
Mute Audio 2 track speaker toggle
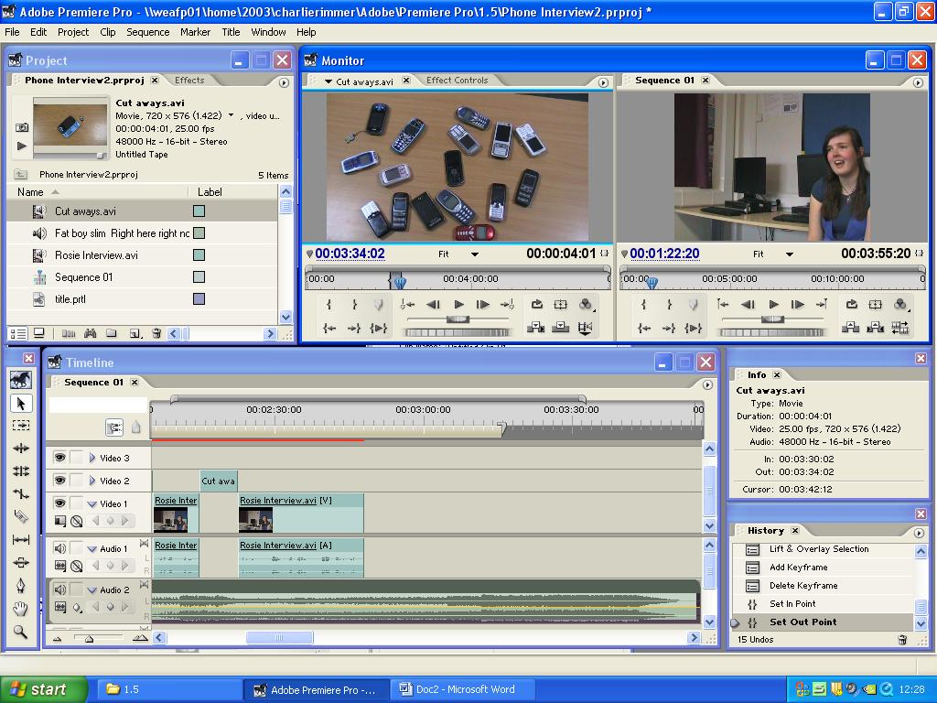(x=59, y=589)
